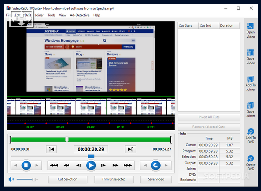The width and height of the screenshot is (261, 191).
Task: Click the fastest forward triple-arrow button
Action: [128, 166]
